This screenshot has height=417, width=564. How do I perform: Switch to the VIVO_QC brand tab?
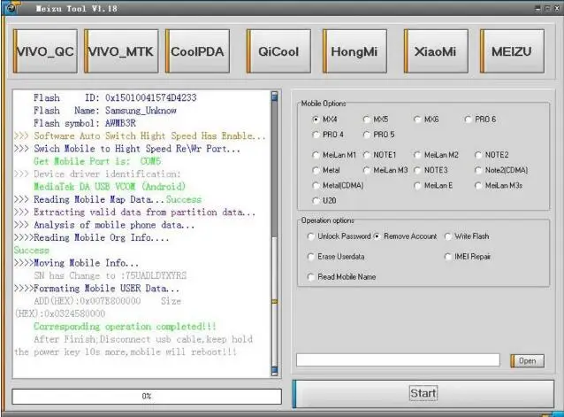coord(45,51)
